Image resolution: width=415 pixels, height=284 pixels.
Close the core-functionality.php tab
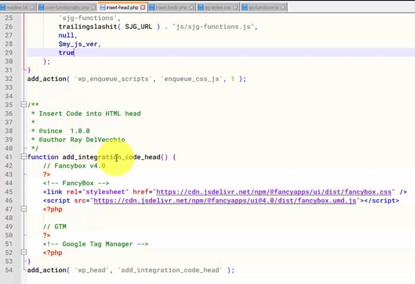93,7
